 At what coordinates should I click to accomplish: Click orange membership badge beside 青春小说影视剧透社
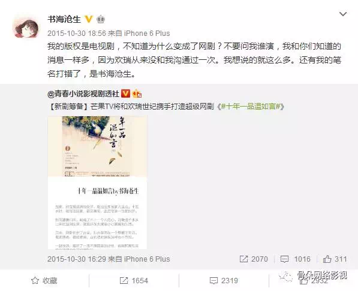coord(137,93)
